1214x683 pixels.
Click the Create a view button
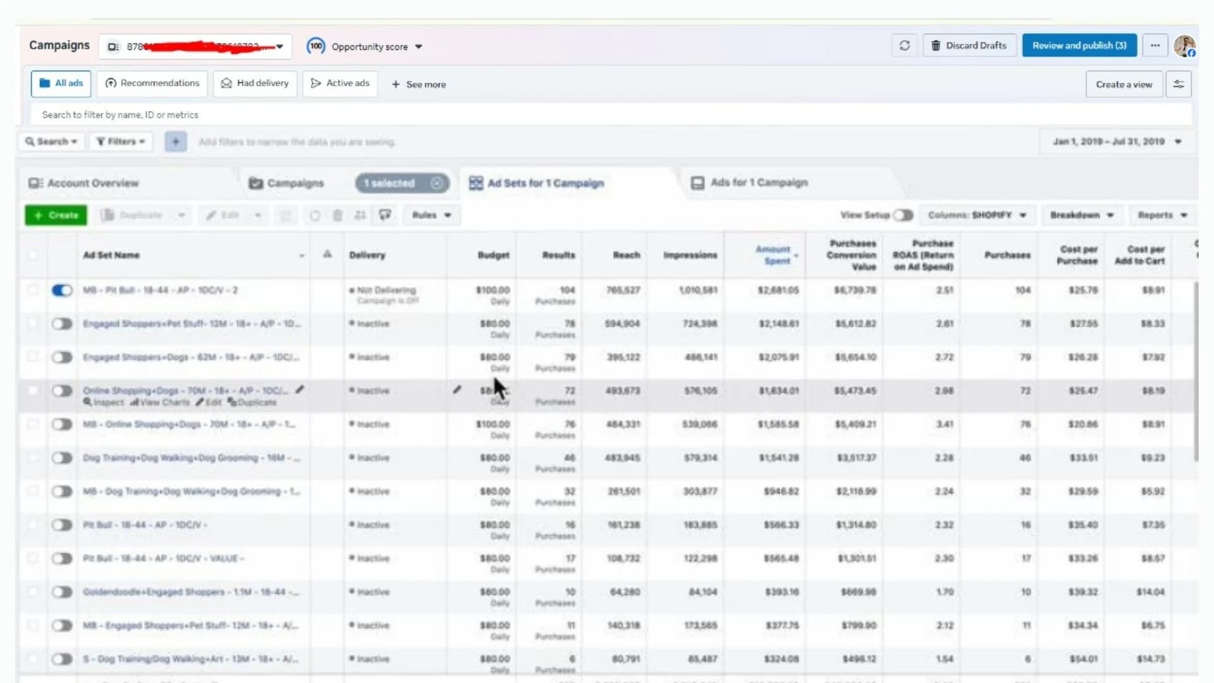[x=1124, y=84]
